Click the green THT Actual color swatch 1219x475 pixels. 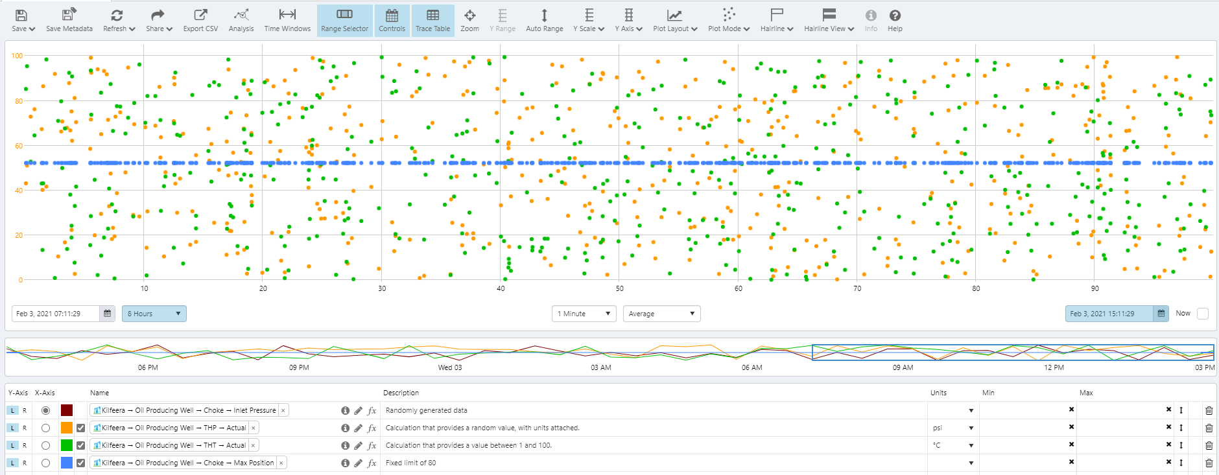[x=67, y=445]
